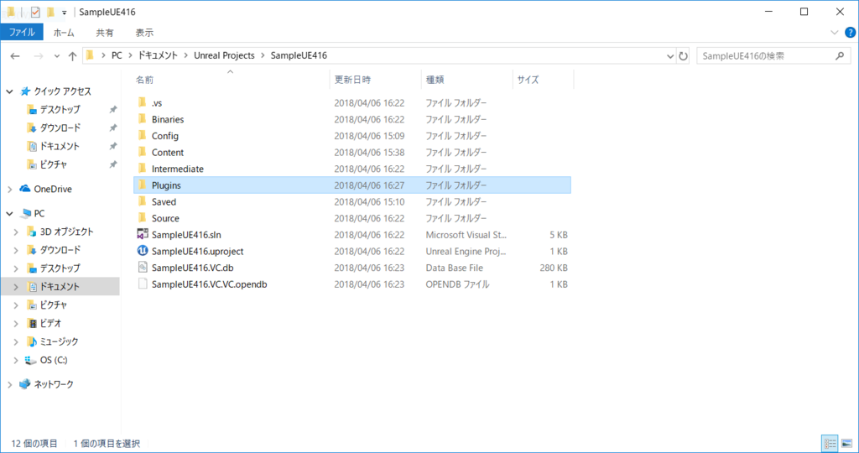Screen dimensions: 859x453
Task: Click the Unreal Engine icon of SampleUE416.uproject
Action: pos(143,251)
